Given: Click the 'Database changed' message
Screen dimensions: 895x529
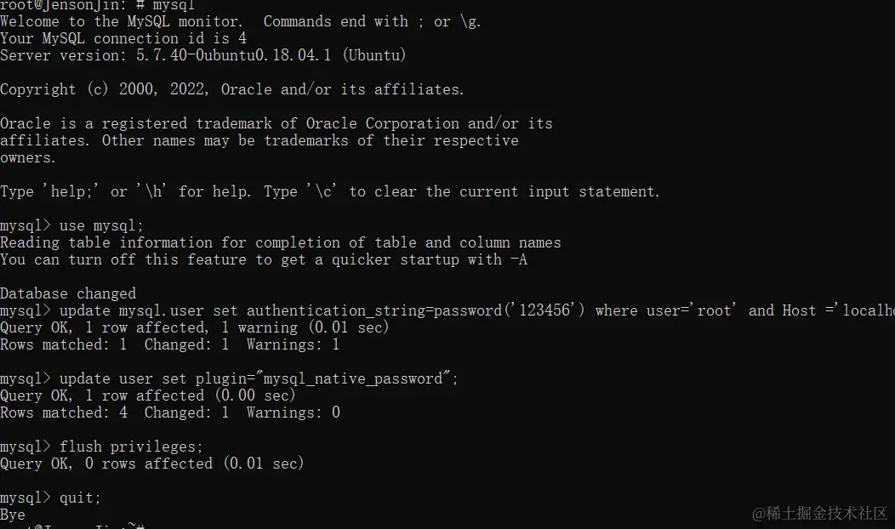Looking at the screenshot, I should [68, 294].
